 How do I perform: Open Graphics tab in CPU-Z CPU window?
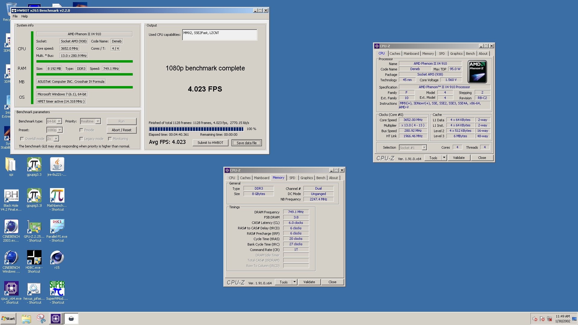click(456, 54)
